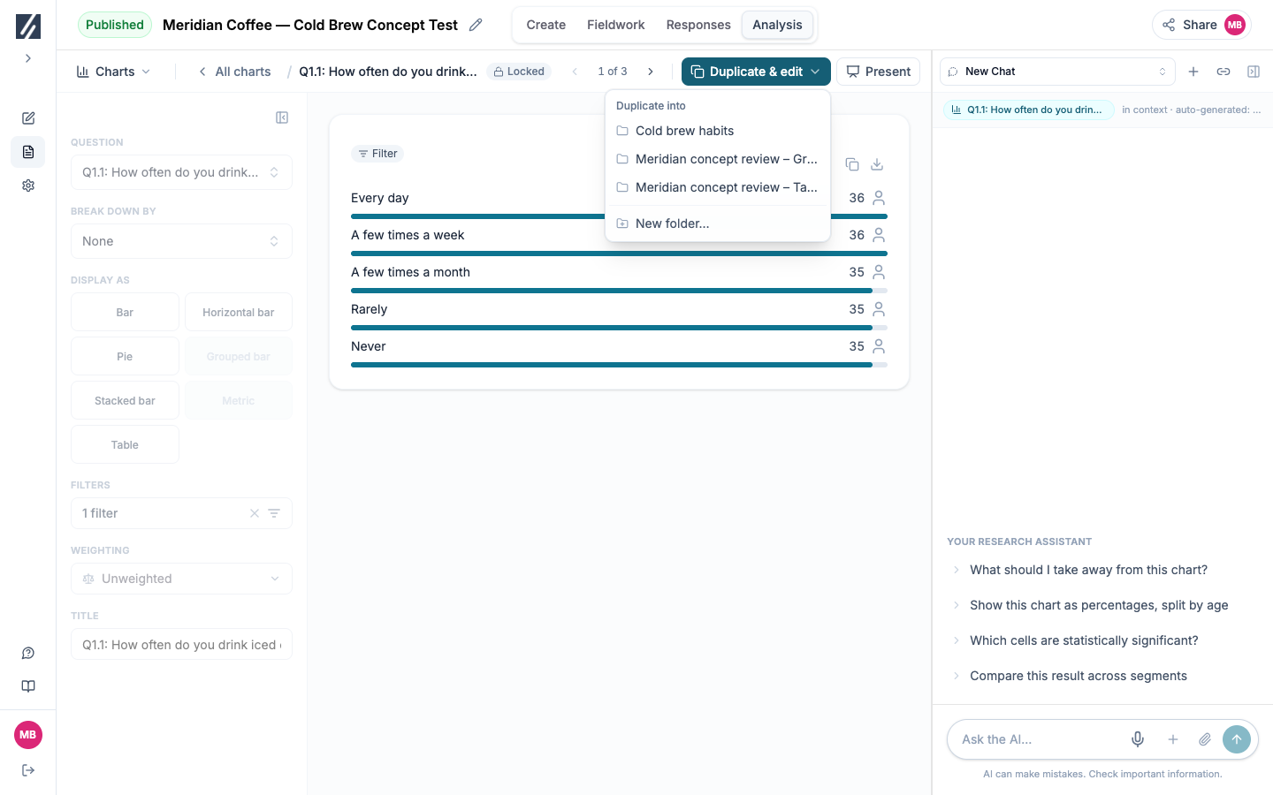Screen dimensions: 1273x795
Task: Select Bar display type
Action: pos(125,312)
